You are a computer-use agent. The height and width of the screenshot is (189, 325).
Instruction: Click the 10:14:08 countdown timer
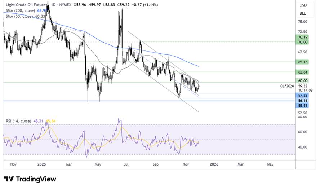click(x=305, y=90)
